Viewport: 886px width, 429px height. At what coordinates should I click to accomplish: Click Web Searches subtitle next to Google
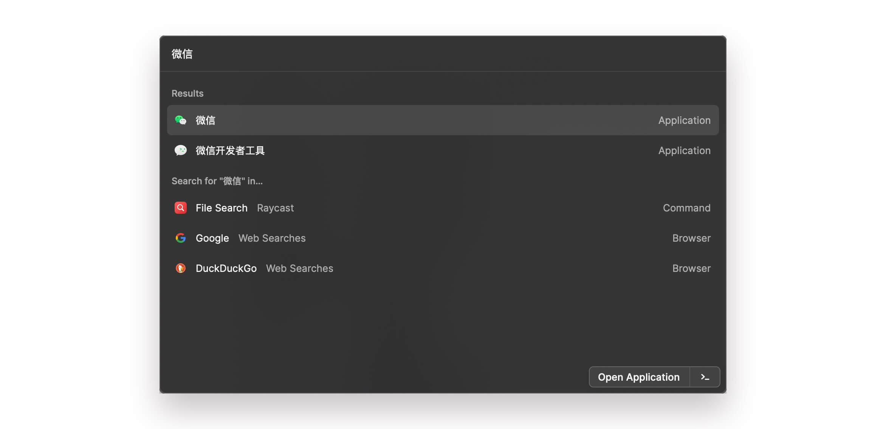pos(272,238)
